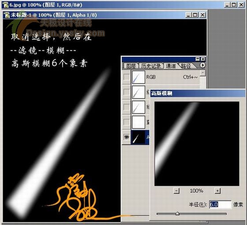The width and height of the screenshot is (247, 225).
Task: Close the 未标题-1 document window
Action: 202,15
